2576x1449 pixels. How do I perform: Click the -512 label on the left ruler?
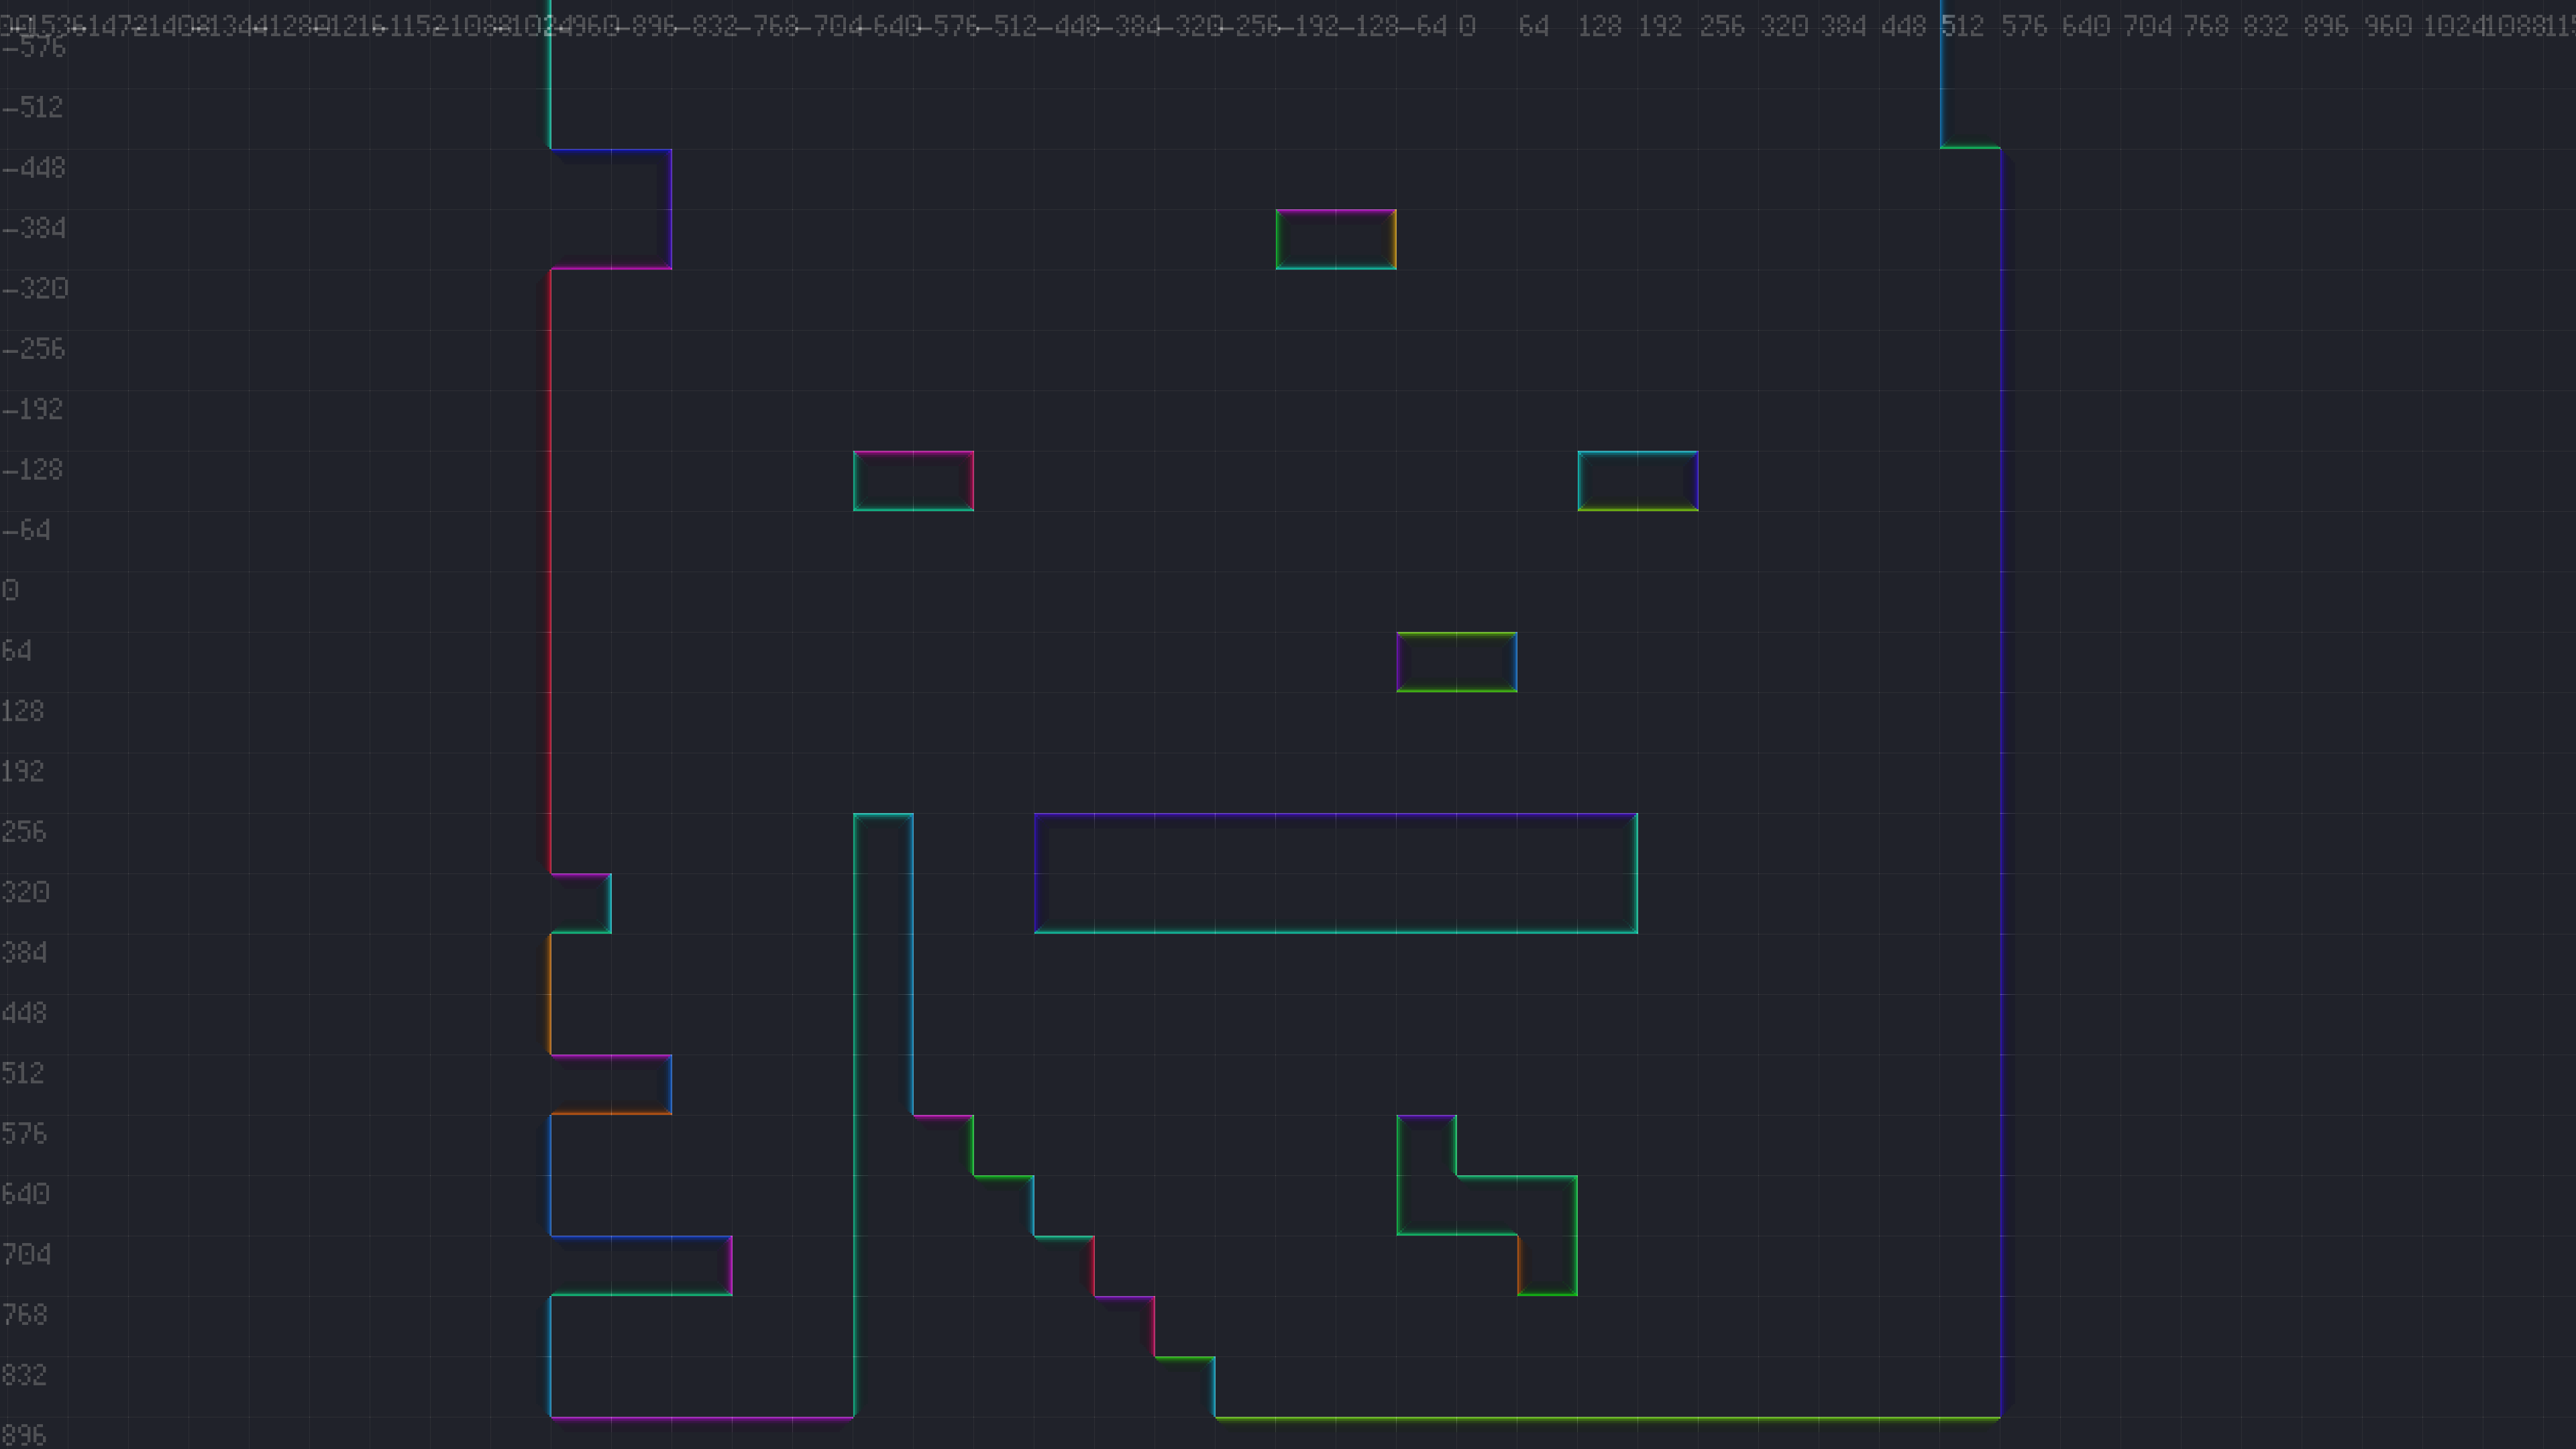tap(33, 107)
